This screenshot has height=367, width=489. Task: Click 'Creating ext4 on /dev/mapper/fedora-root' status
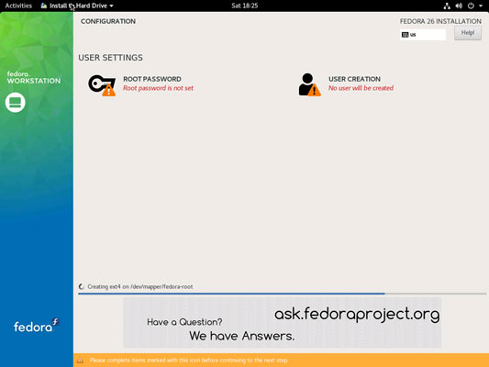pyautogui.click(x=140, y=286)
